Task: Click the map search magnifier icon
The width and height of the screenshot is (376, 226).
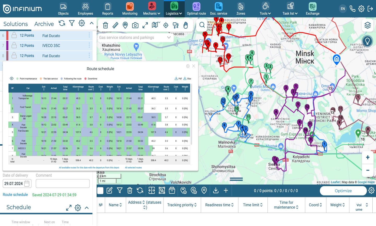Action: [x=202, y=25]
